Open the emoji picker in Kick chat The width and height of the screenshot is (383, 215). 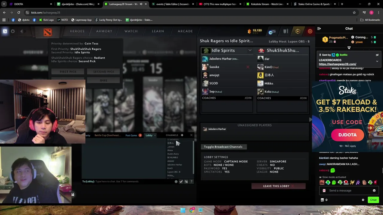[x=374, y=191]
